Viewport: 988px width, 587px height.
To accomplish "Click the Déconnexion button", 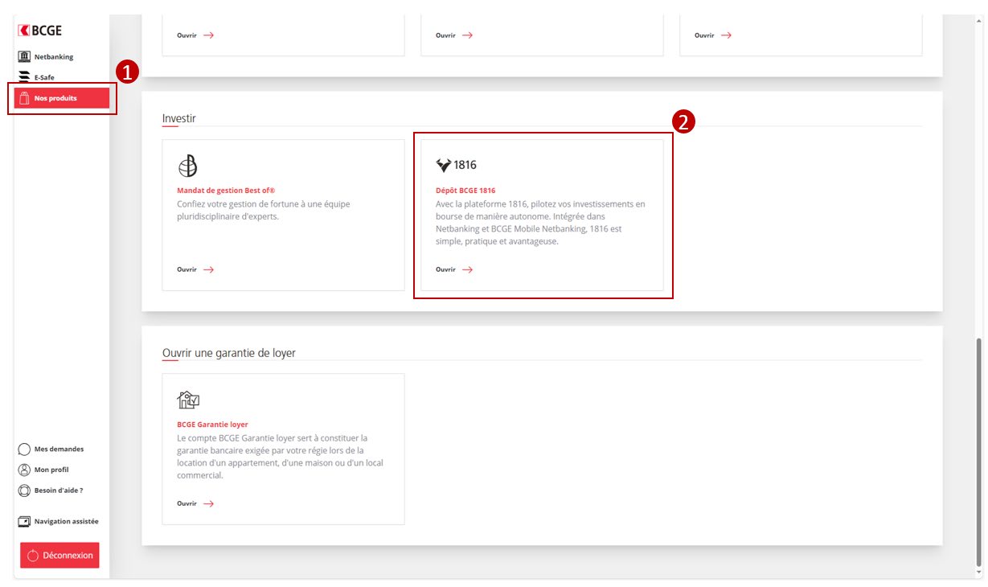I will [x=59, y=555].
